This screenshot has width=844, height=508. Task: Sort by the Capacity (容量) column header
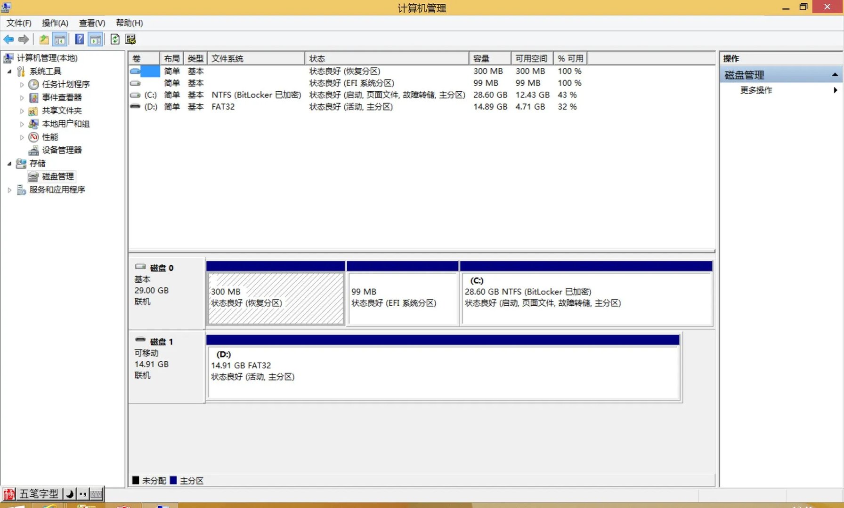pyautogui.click(x=490, y=58)
